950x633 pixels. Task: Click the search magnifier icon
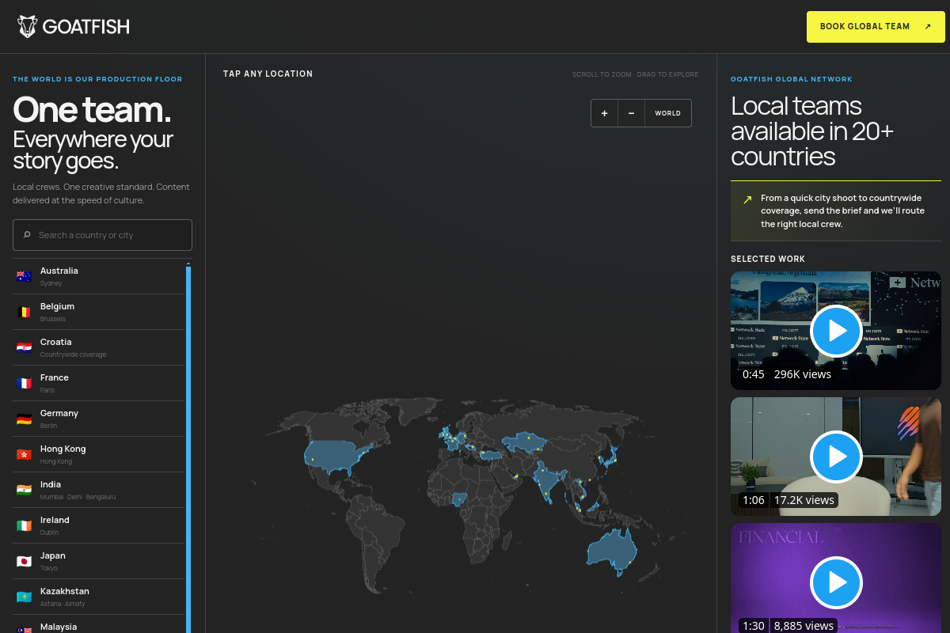coord(27,235)
